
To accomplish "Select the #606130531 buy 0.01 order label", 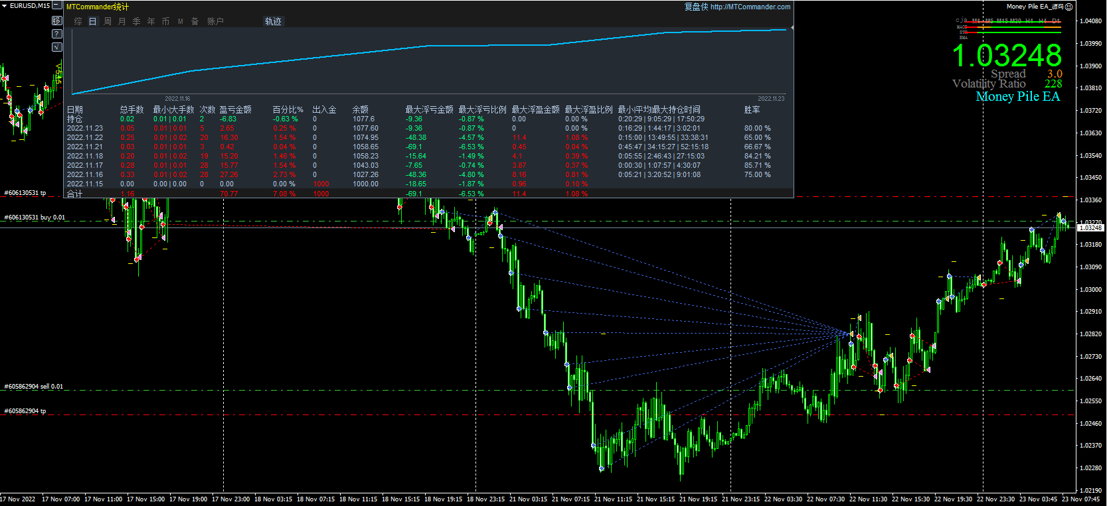I will 35,218.
